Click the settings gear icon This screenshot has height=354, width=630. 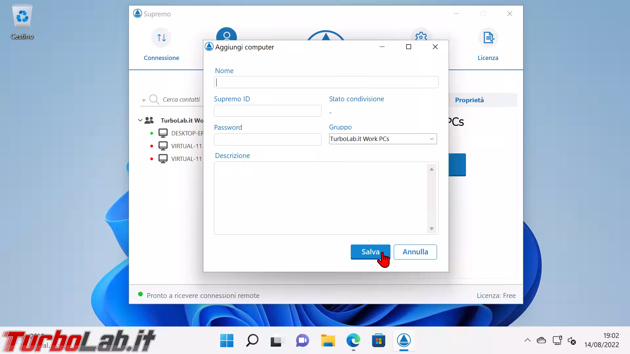point(421,35)
